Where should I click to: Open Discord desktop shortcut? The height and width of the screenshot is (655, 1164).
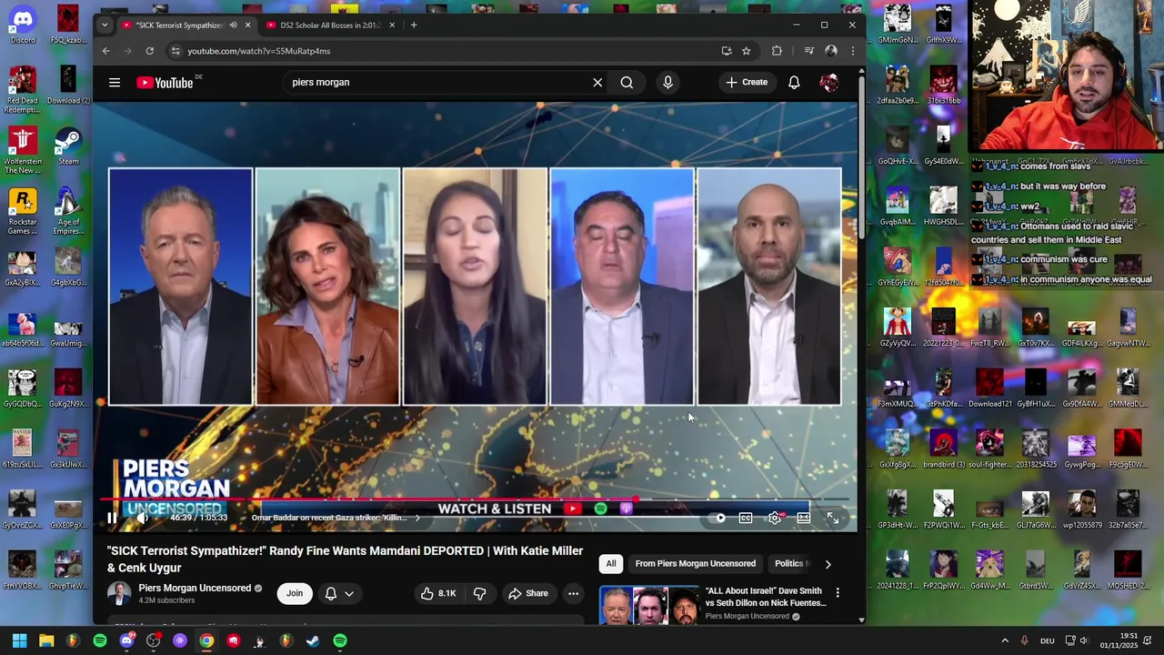click(23, 23)
